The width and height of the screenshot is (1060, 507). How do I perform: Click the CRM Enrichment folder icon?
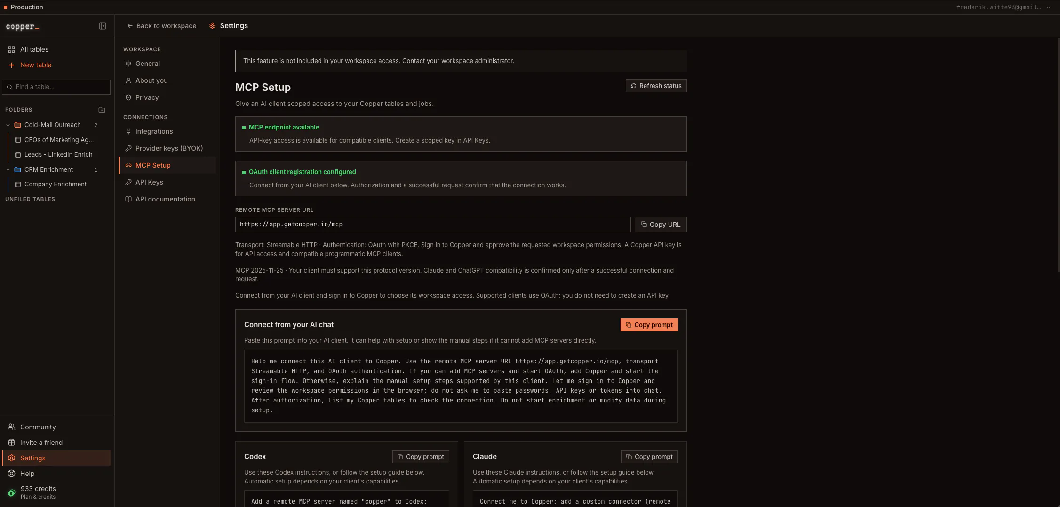(18, 169)
